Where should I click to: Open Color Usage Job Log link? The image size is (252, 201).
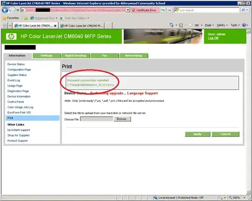tap(20, 107)
